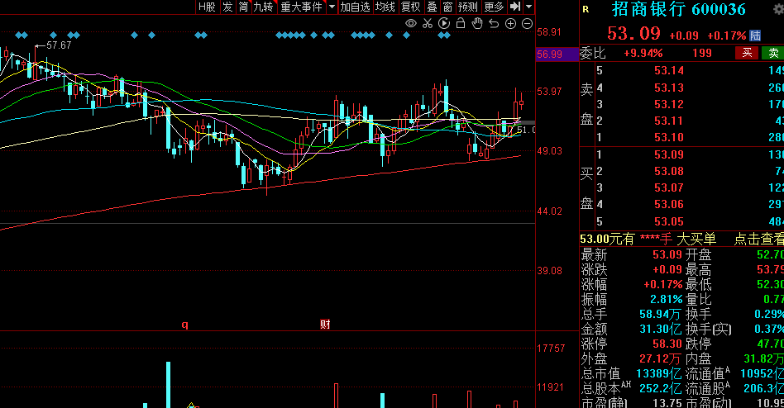Click the yellow R margin-trading marker

point(586,9)
